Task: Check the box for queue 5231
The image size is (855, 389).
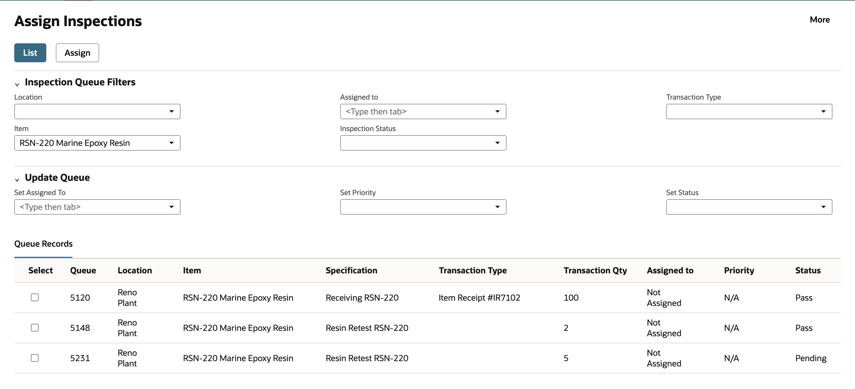Action: coord(35,358)
